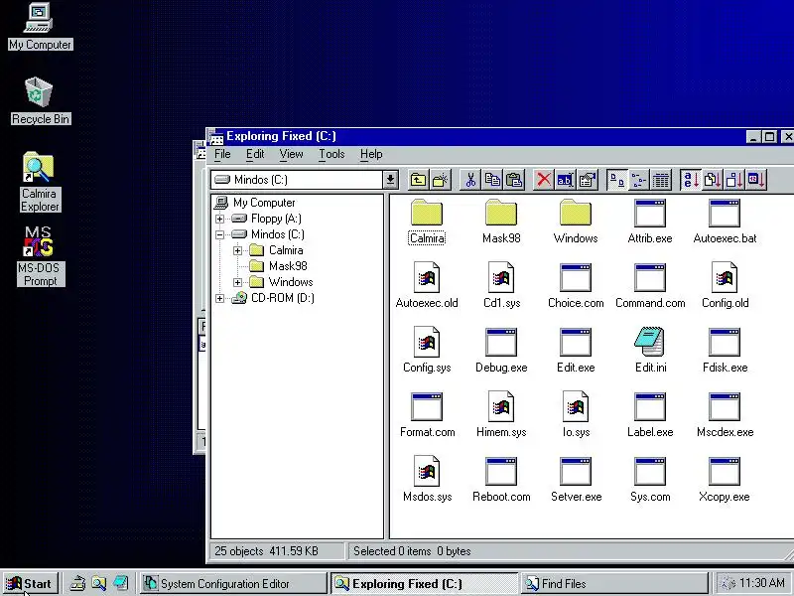The image size is (794, 596).
Task: Click the Start button
Action: click(31, 584)
